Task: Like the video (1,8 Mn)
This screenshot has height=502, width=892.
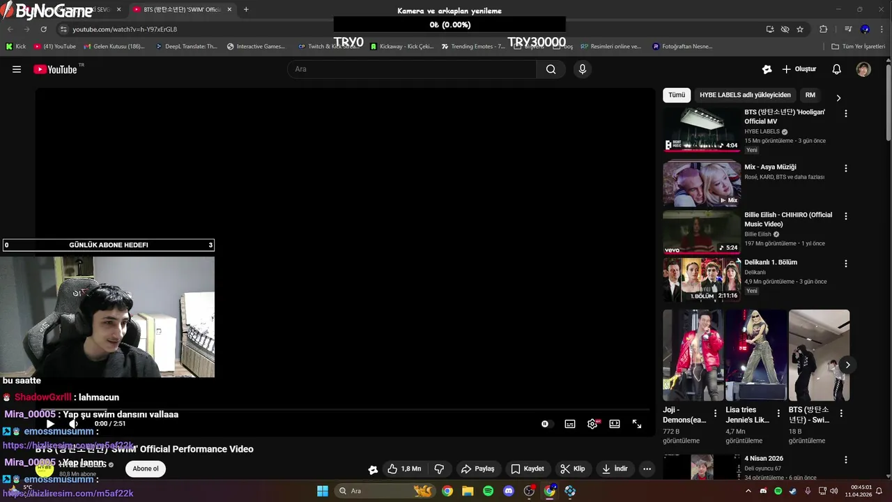Action: tap(404, 469)
